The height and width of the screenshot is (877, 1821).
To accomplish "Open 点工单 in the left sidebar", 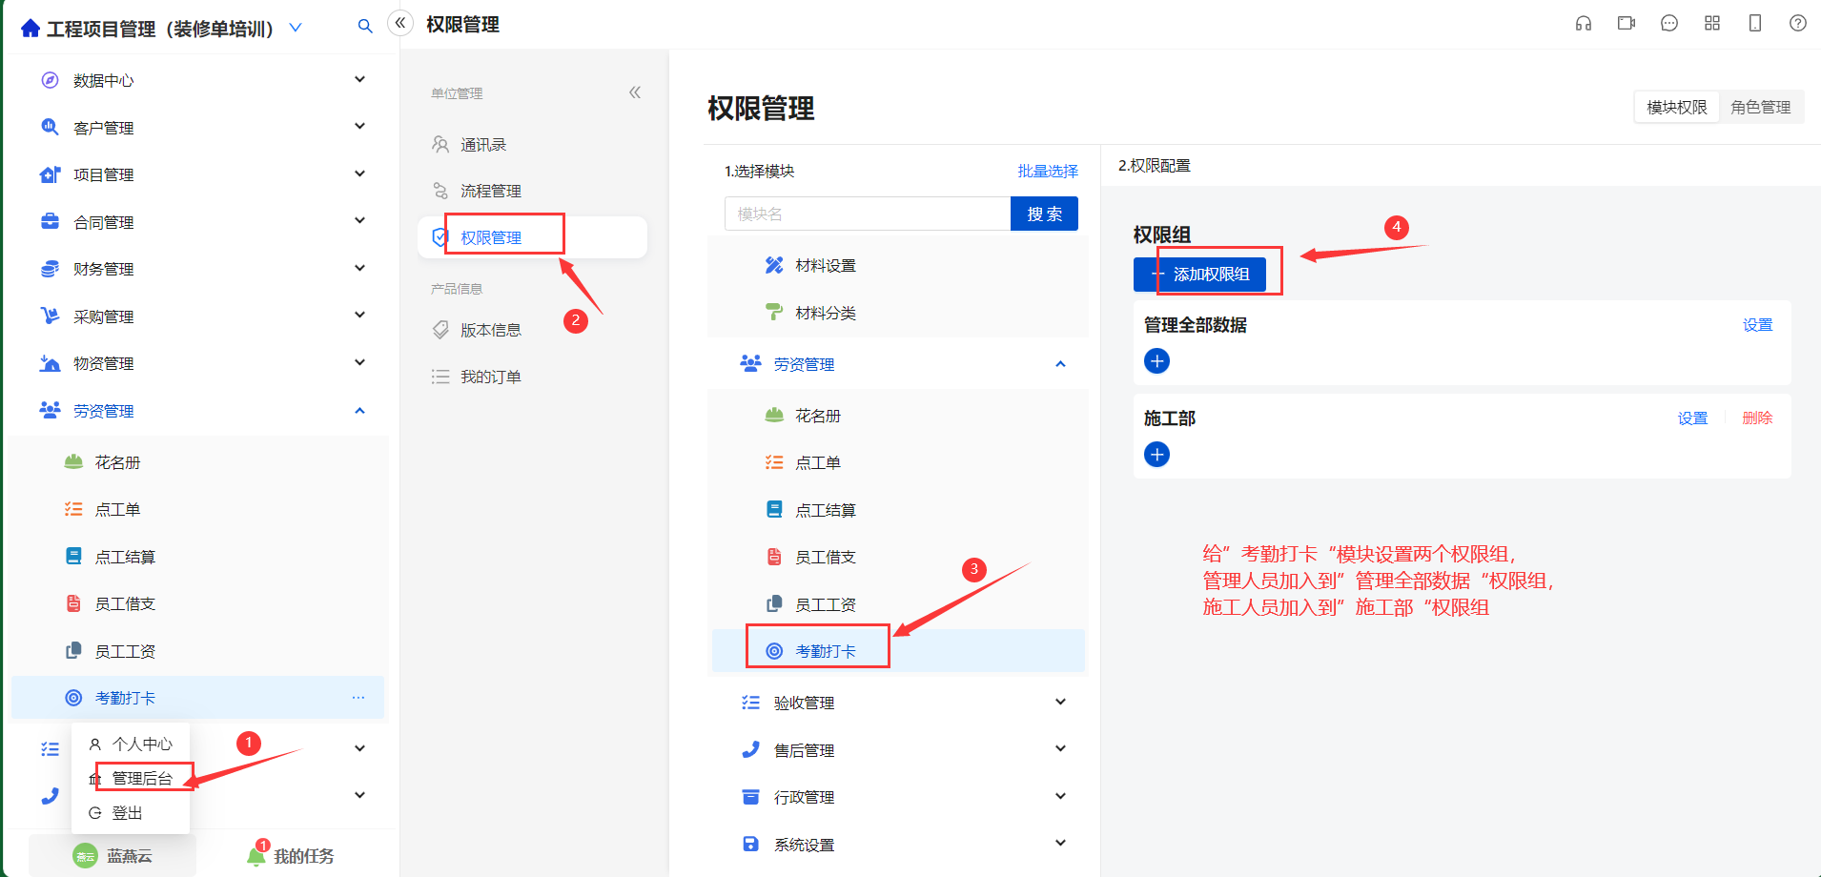I will click(198, 509).
